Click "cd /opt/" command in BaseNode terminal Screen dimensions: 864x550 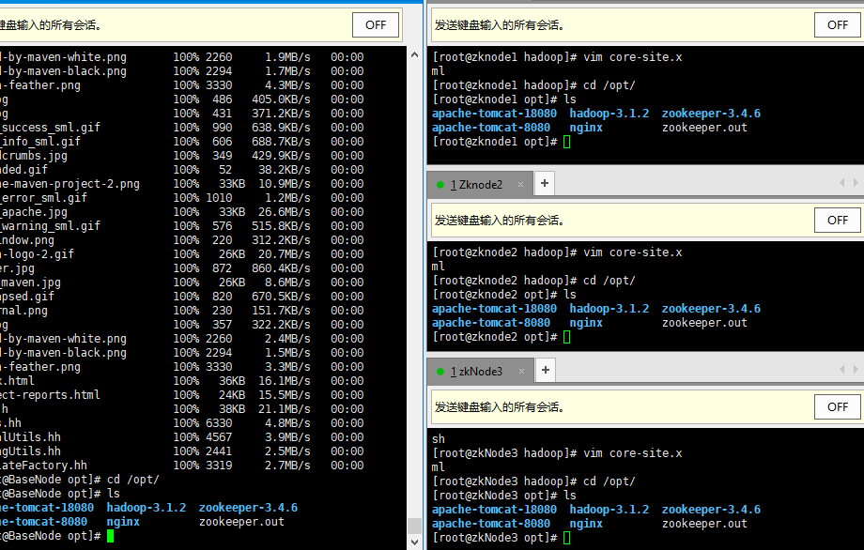(x=133, y=480)
